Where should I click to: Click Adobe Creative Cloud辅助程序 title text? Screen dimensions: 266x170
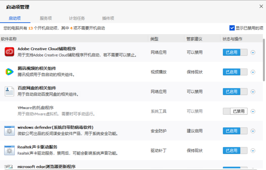click(47, 49)
